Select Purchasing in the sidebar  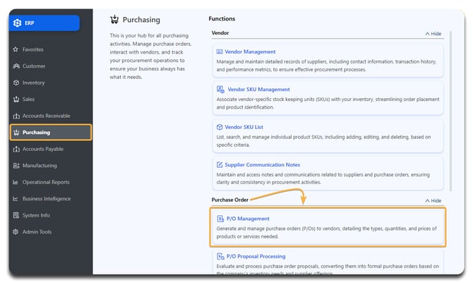(37, 132)
